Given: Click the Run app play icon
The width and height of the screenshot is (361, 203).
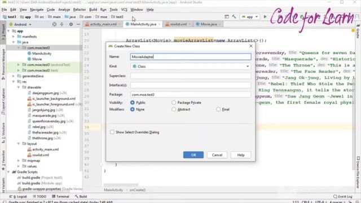Looking at the screenshot, I should click(x=265, y=16).
